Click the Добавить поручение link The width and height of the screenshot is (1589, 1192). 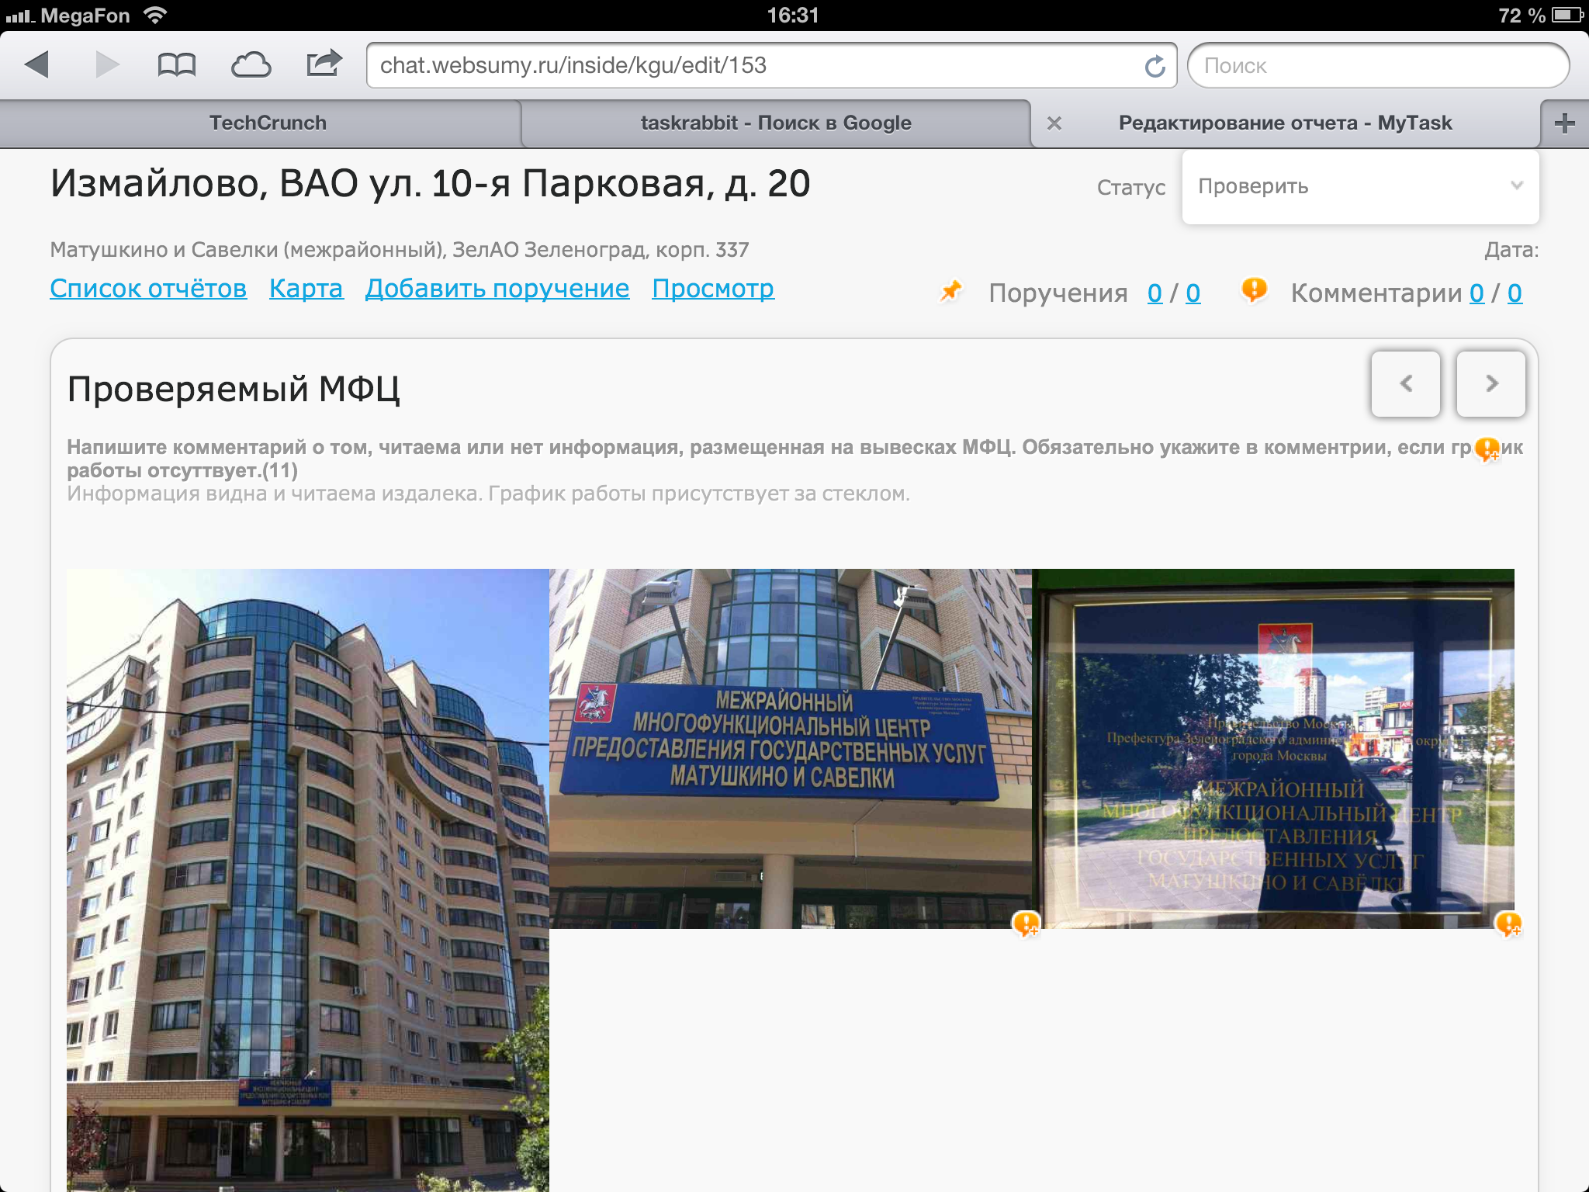(x=497, y=289)
